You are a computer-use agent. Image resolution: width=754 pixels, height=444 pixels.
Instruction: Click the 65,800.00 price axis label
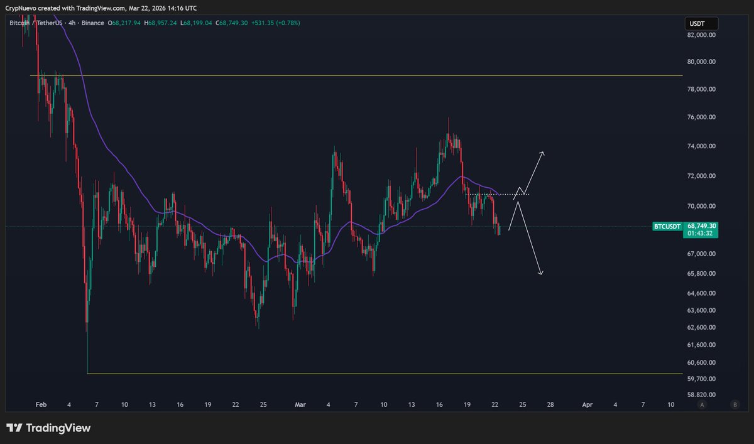pos(702,274)
